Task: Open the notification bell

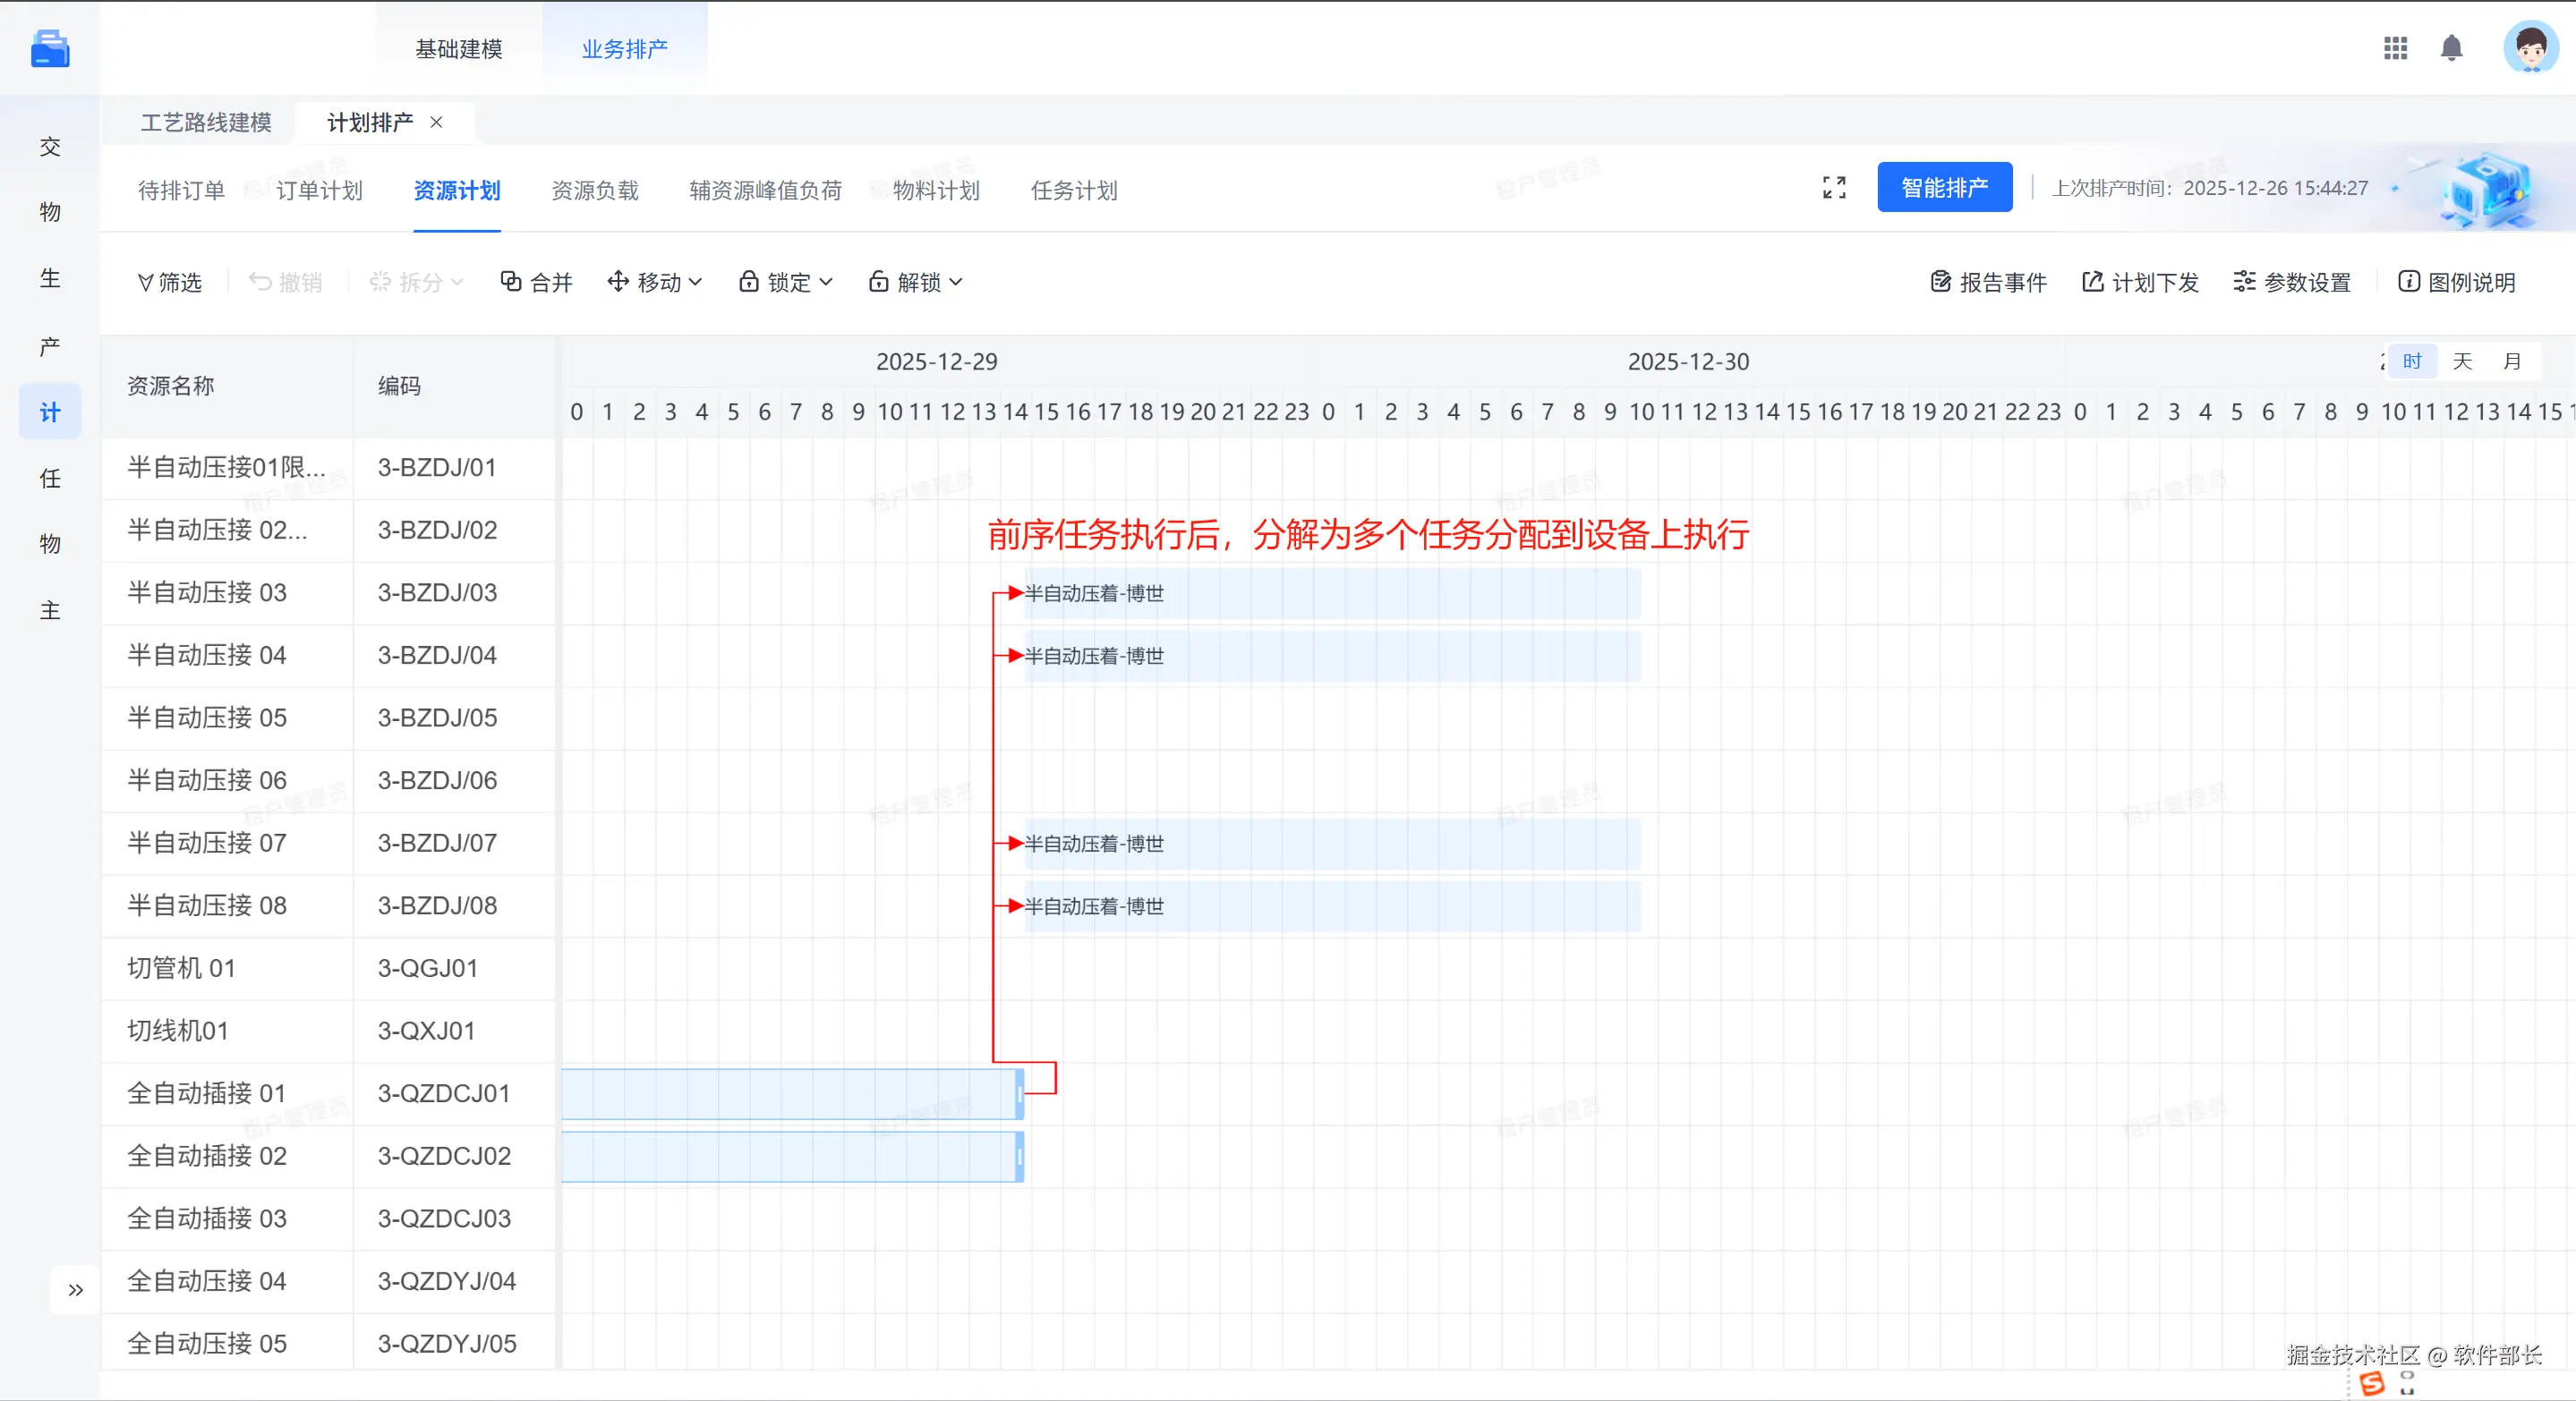Action: 2451,48
